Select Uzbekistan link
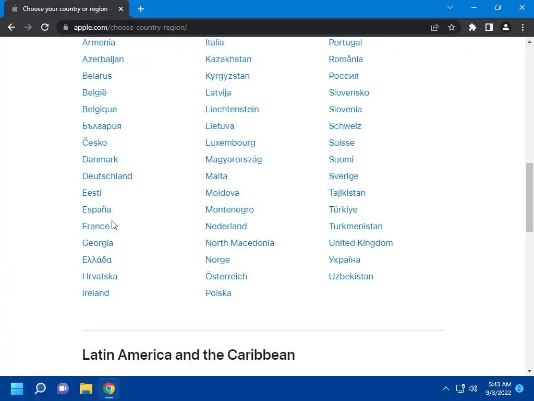This screenshot has height=401, width=534. pyautogui.click(x=351, y=277)
